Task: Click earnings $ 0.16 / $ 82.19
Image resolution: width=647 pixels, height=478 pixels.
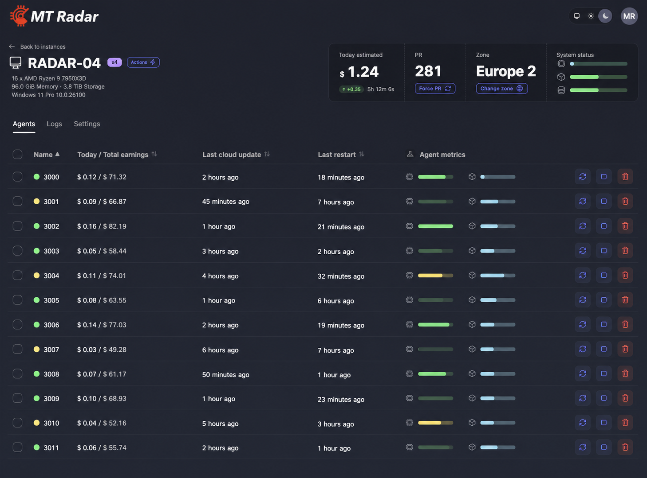Action: pyautogui.click(x=102, y=226)
